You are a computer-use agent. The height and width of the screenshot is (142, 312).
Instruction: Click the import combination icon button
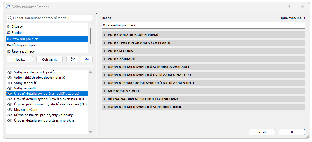(x=73, y=59)
